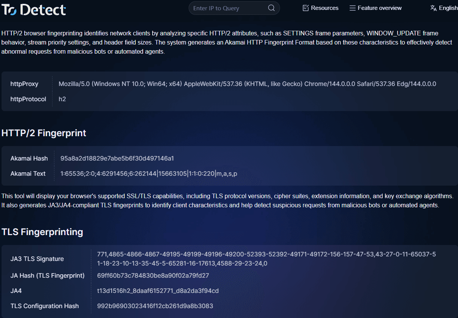Click the JA4 fingerprint value

[158, 291]
